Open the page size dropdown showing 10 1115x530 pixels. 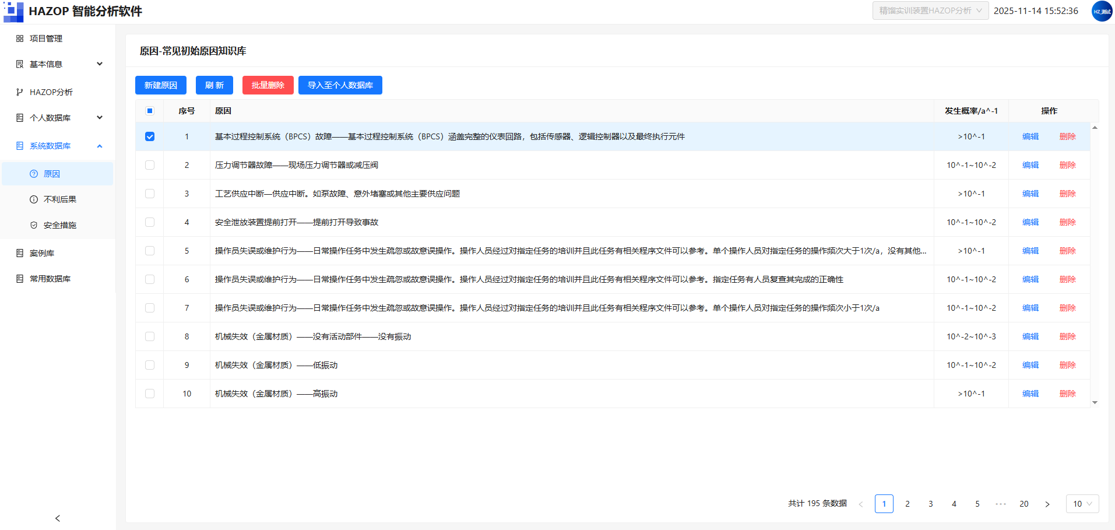(1082, 504)
